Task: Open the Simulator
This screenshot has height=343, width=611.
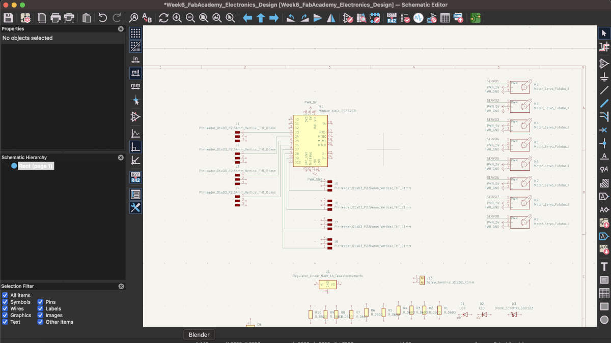Action: pos(419,18)
